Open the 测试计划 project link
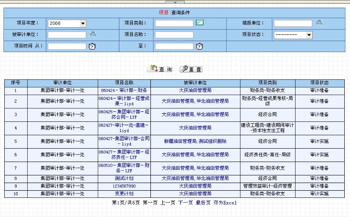 pos(124,178)
